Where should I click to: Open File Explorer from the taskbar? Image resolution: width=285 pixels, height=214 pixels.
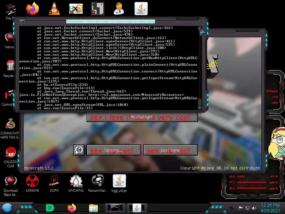(x=94, y=208)
